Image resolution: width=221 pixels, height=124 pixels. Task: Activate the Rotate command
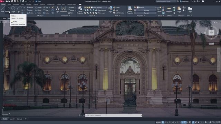[38, 8]
